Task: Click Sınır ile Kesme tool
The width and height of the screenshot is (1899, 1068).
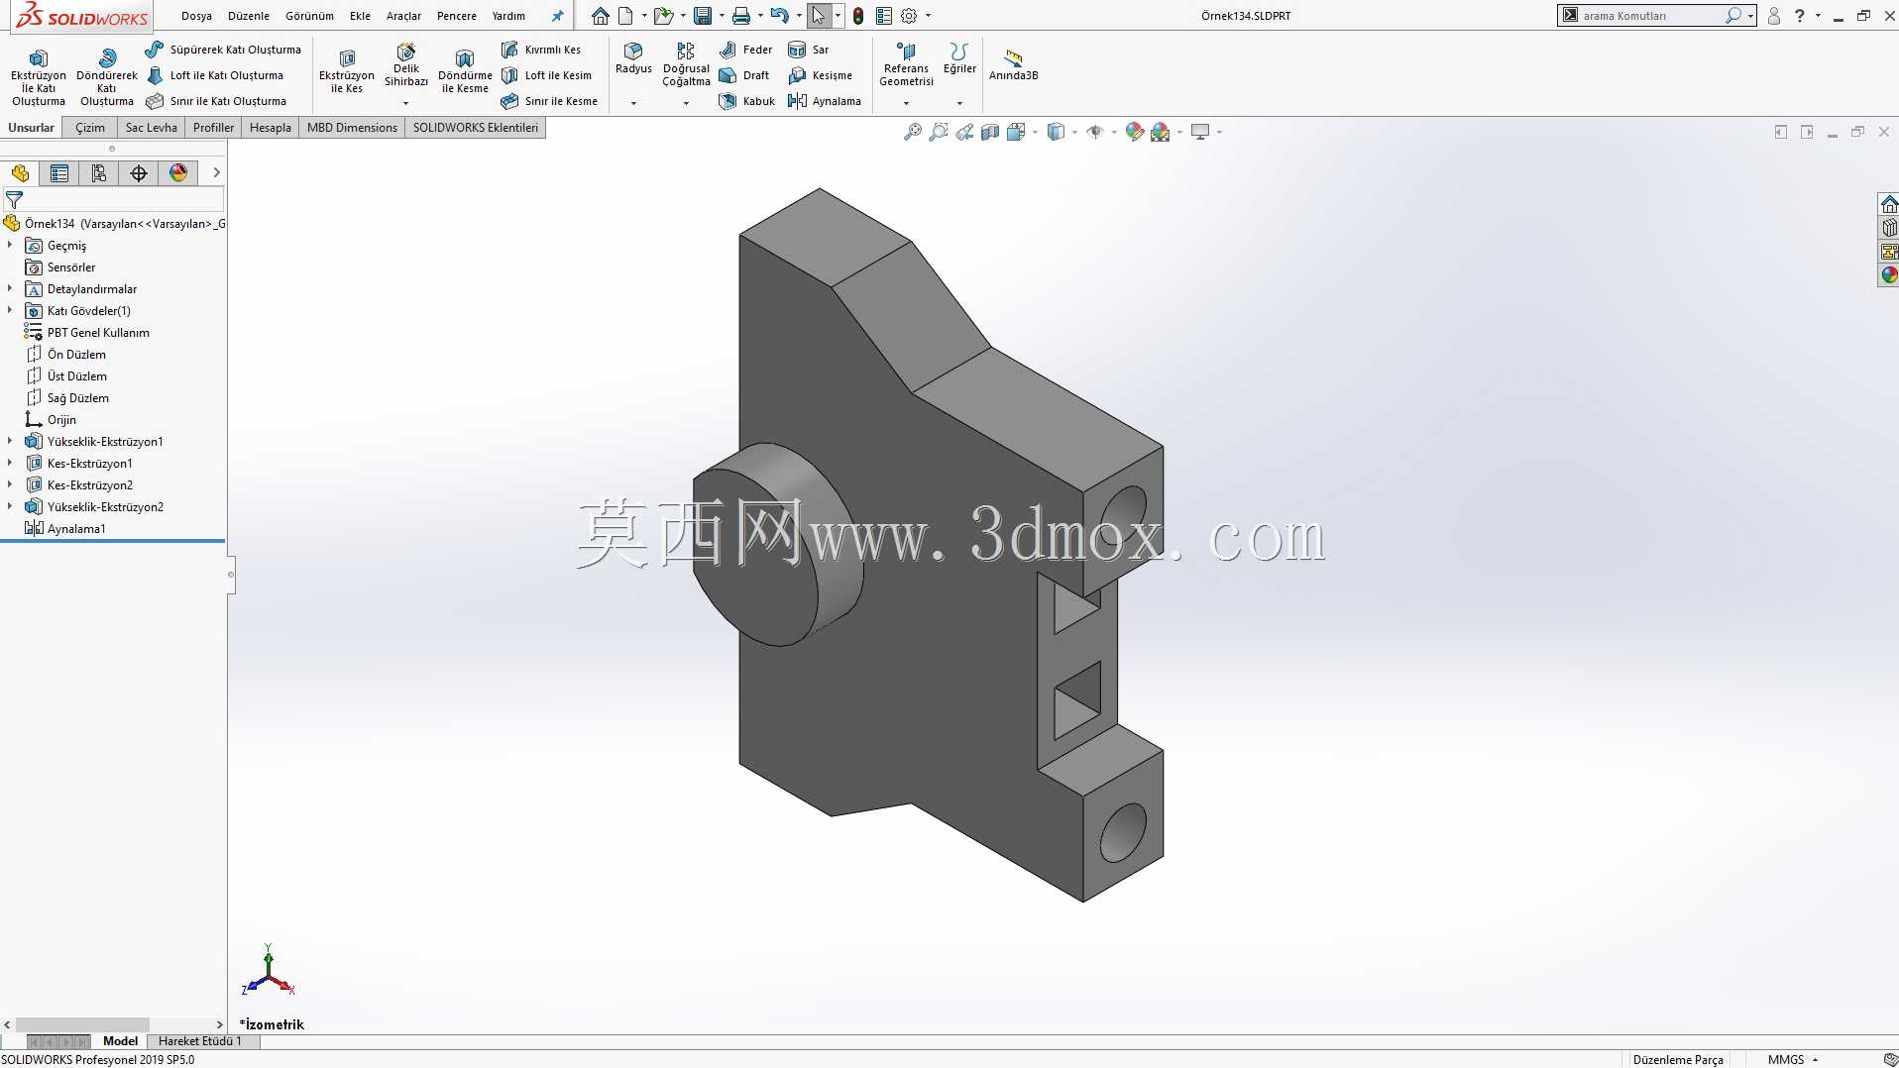Action: pyautogui.click(x=549, y=101)
